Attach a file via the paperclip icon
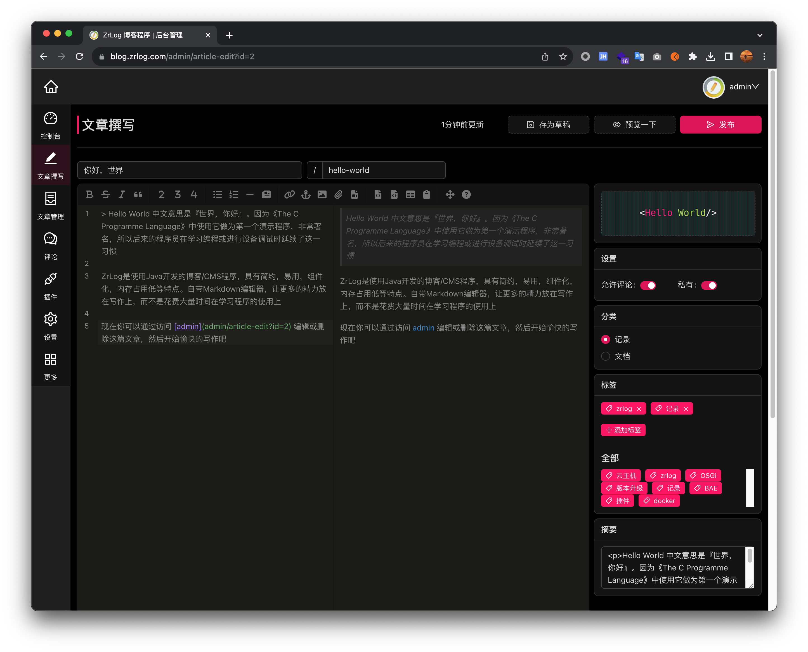Viewport: 808px width, 652px height. point(338,194)
